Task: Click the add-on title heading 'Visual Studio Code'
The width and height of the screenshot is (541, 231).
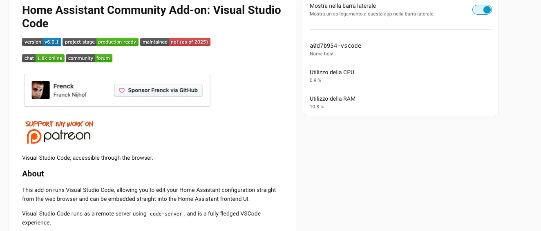Action: point(152,16)
